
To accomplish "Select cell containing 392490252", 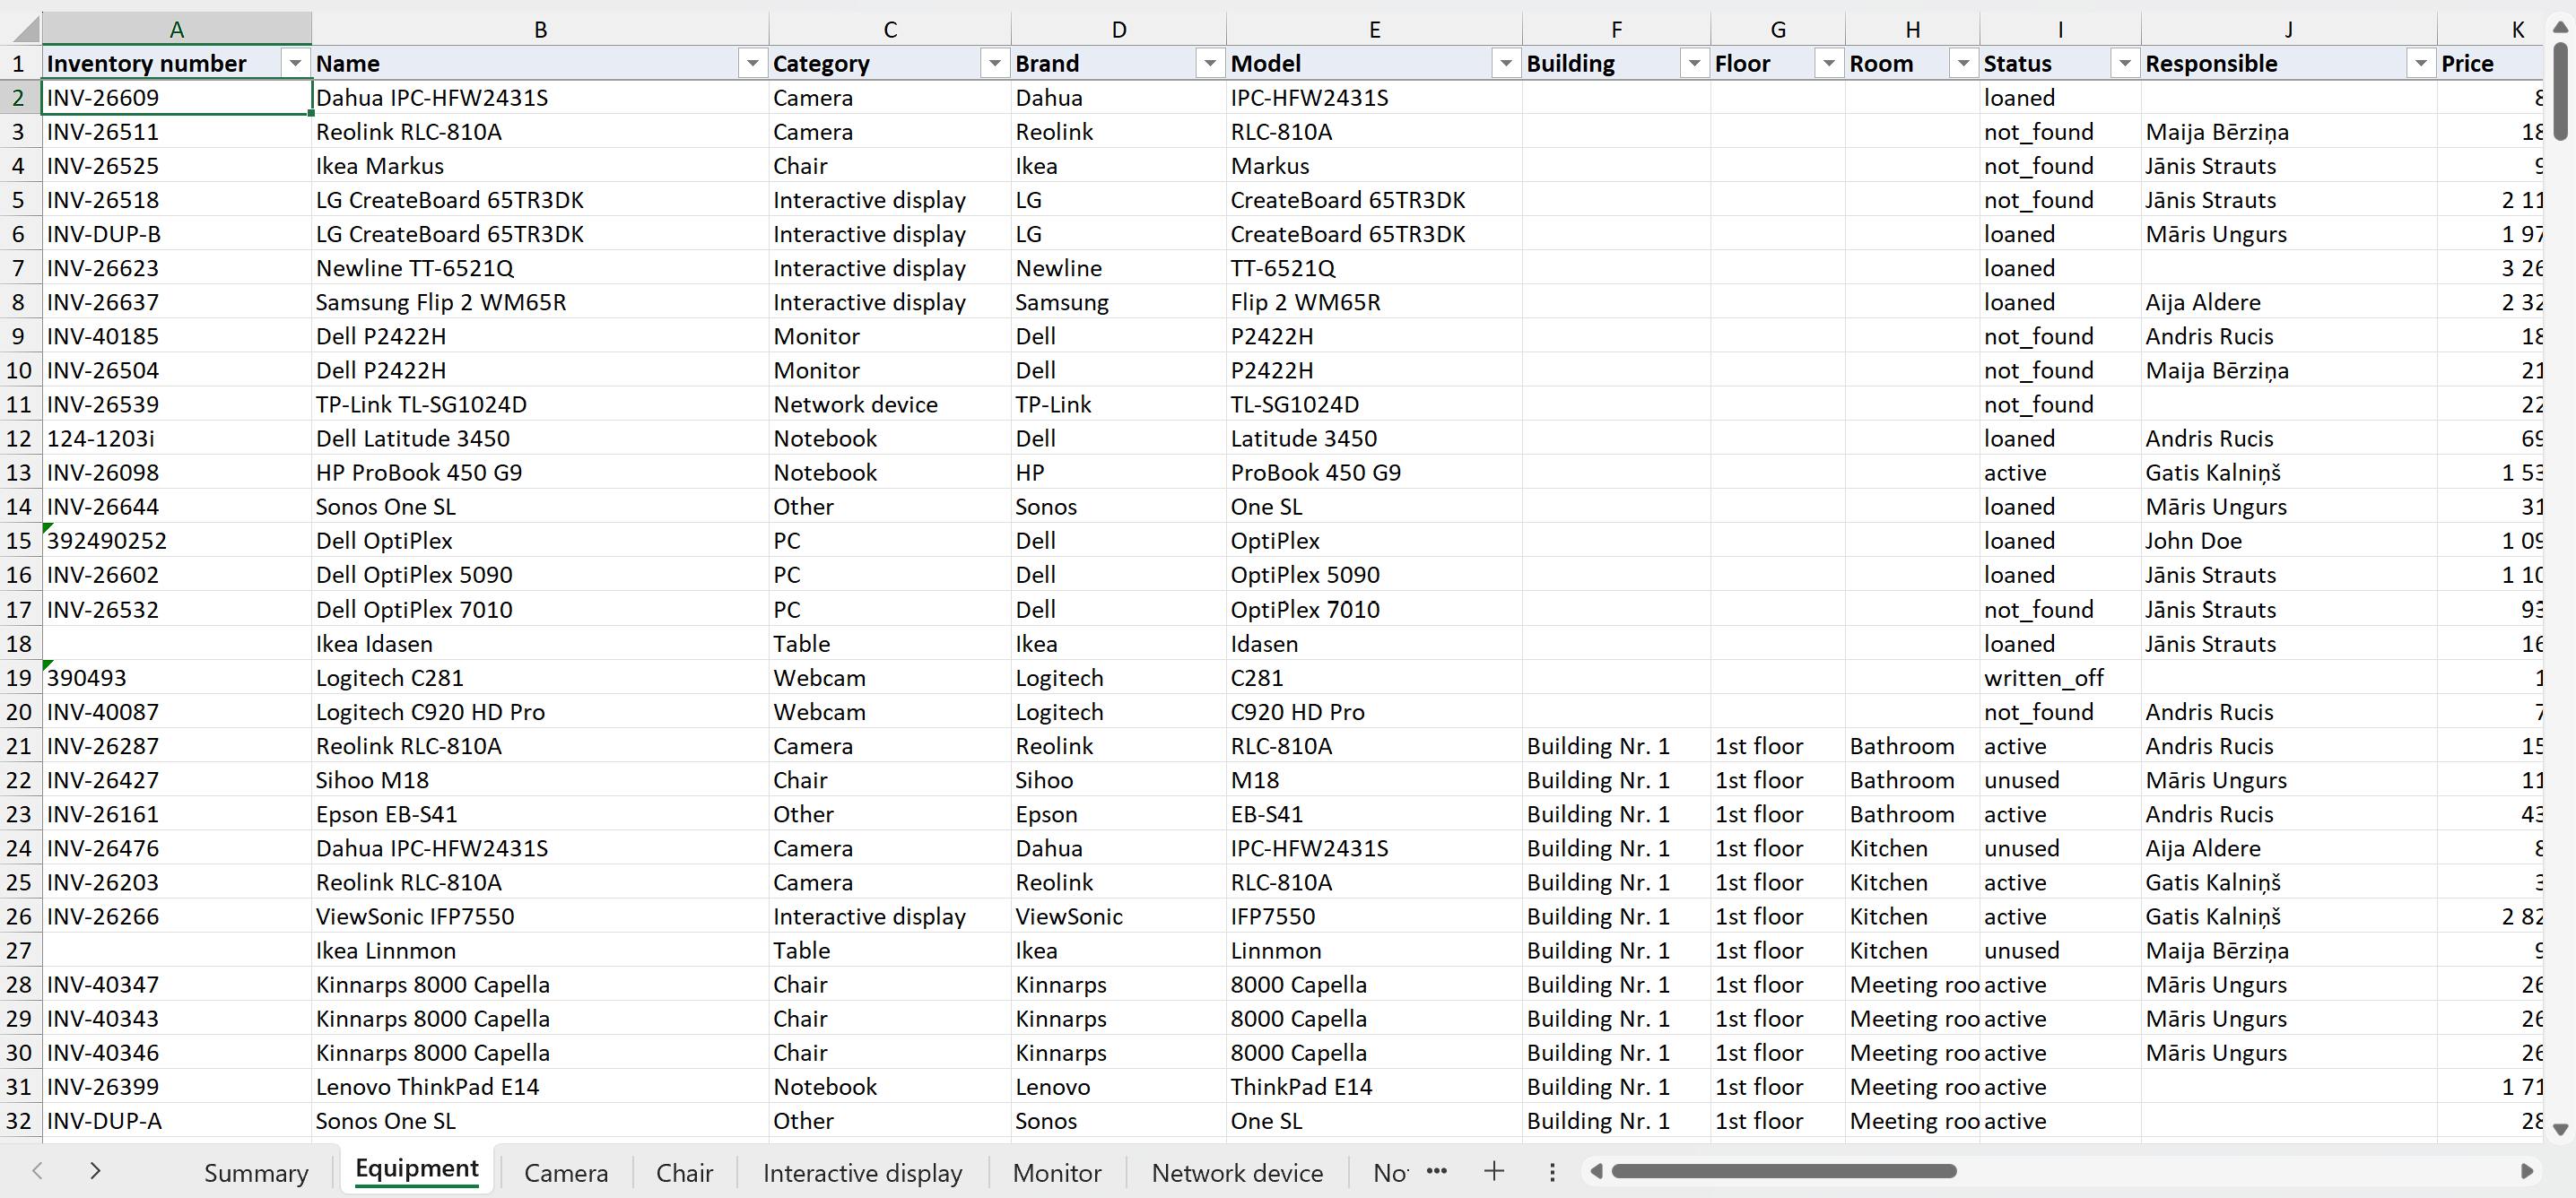I will (177, 541).
